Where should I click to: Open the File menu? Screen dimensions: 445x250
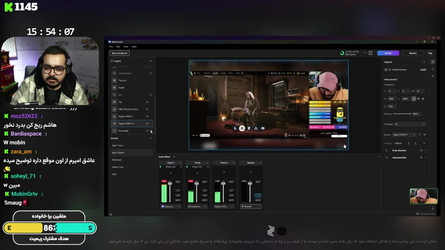coord(111,47)
